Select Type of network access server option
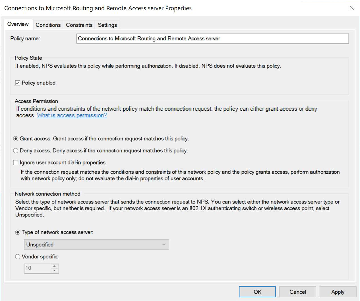 (x=18, y=232)
